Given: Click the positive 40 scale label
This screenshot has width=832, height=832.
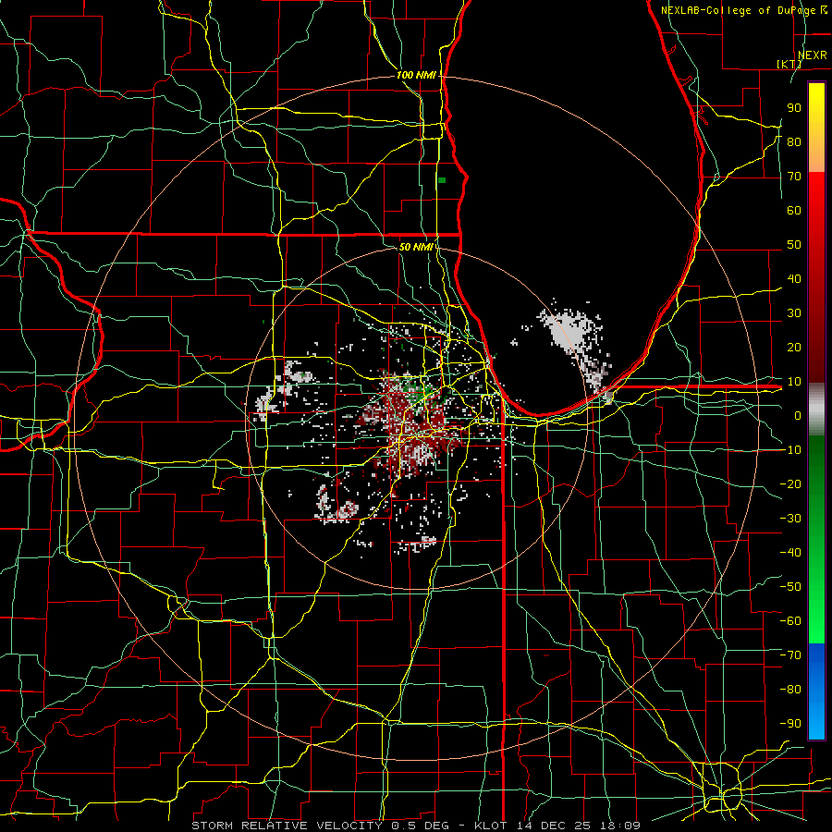Looking at the screenshot, I should pos(794,278).
